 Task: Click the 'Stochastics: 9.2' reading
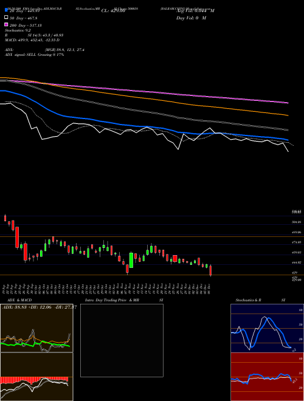coord(18,30)
